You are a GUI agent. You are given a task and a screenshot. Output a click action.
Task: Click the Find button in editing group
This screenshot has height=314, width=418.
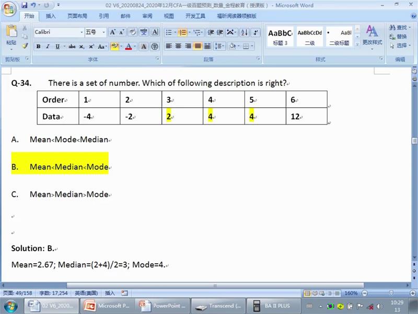(x=400, y=27)
